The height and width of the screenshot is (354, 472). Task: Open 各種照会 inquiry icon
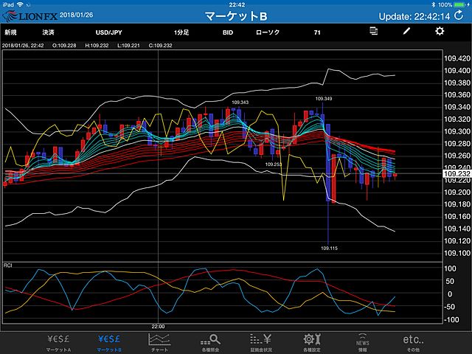point(211,341)
